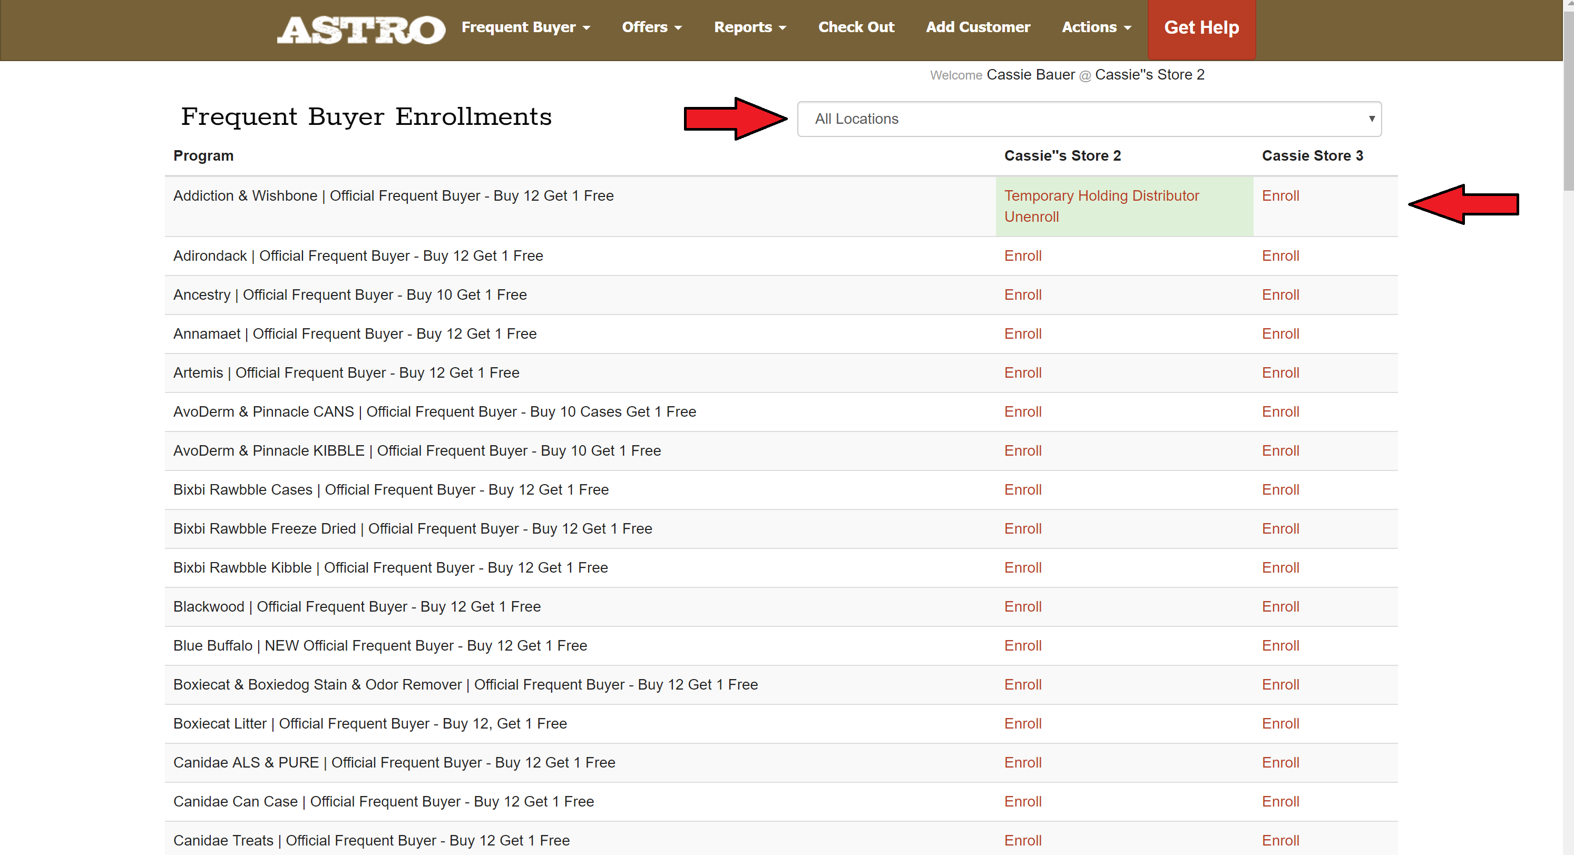This screenshot has height=855, width=1574.
Task: Enroll Cassie Store 3 in Addiction & Wishbone
Action: (1280, 195)
